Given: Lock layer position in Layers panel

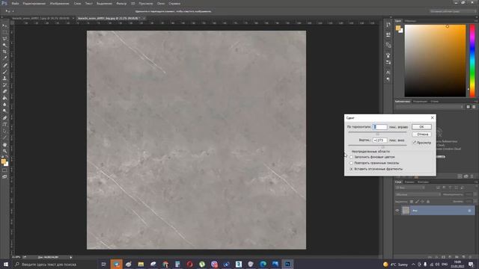Looking at the screenshot, I should click(422, 202).
